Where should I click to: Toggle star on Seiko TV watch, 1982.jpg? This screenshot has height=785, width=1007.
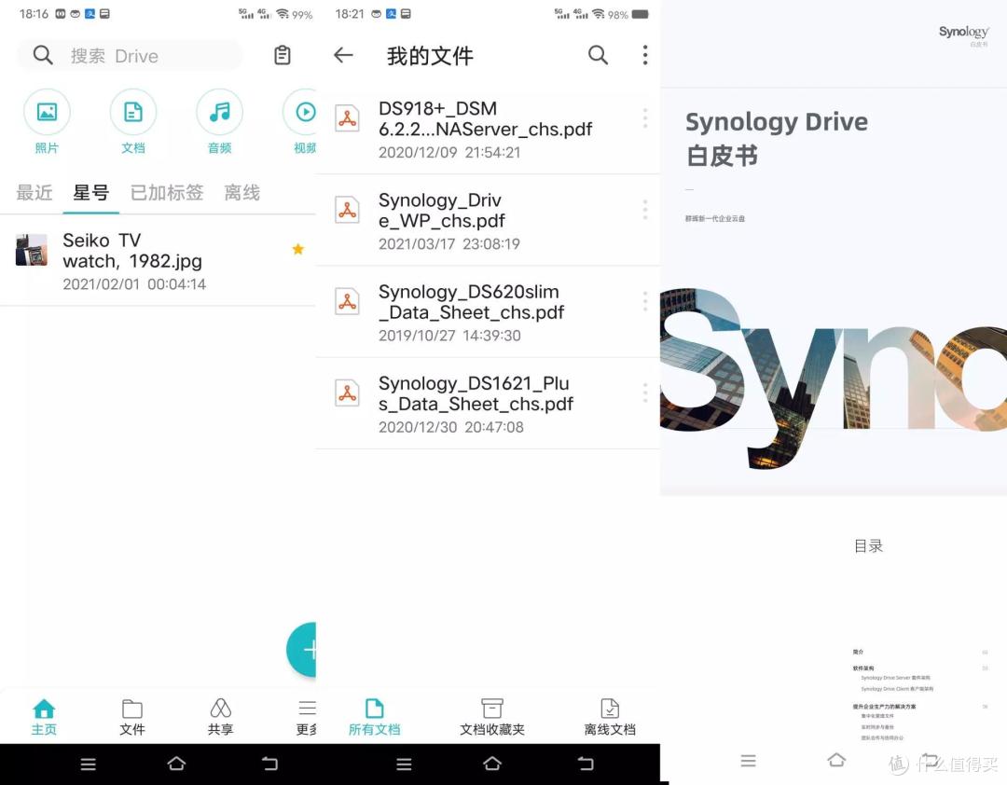298,249
